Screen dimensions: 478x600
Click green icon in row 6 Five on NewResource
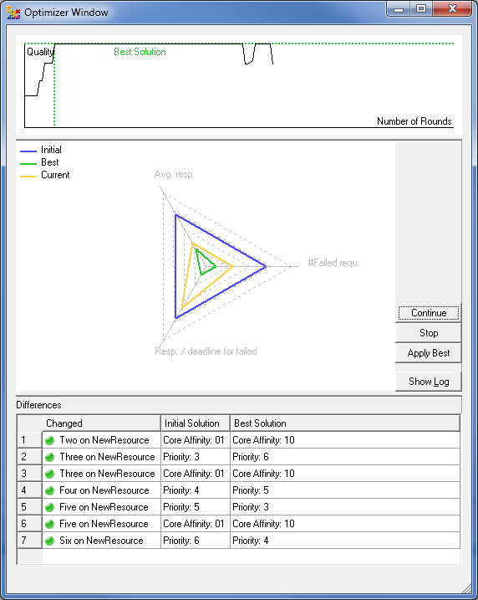point(49,524)
